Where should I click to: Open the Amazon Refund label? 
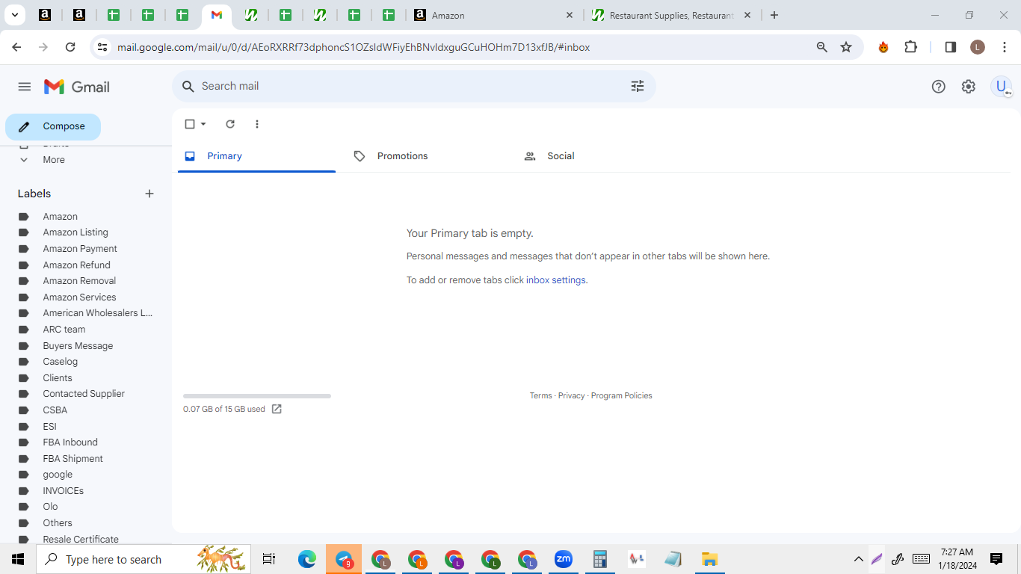(x=76, y=265)
